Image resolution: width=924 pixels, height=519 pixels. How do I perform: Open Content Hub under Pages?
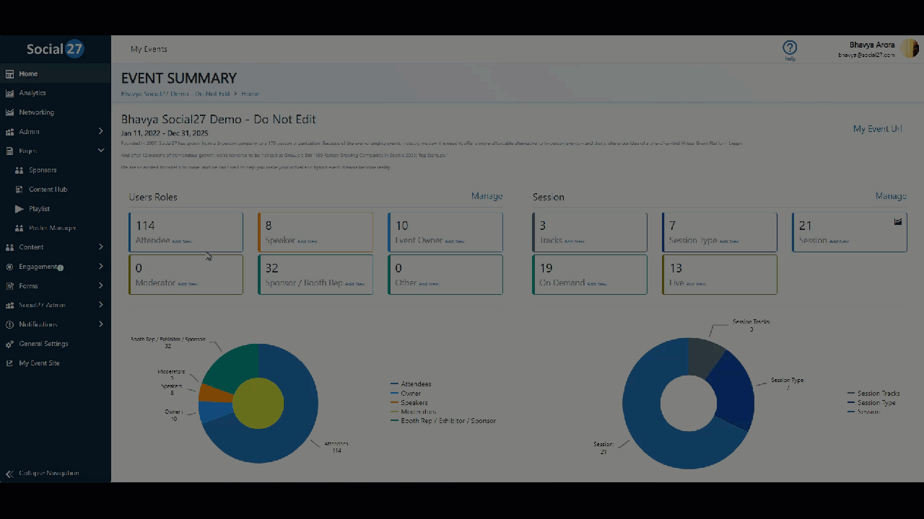[48, 190]
